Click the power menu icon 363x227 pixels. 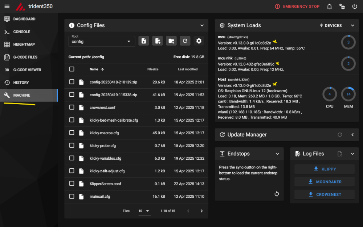coord(355,7)
